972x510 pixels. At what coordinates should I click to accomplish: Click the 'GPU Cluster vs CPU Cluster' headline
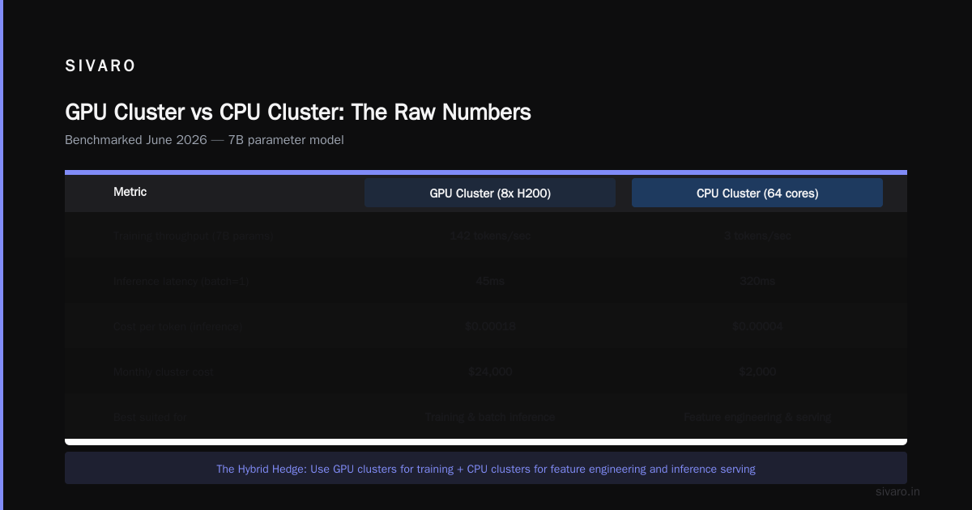pos(298,112)
